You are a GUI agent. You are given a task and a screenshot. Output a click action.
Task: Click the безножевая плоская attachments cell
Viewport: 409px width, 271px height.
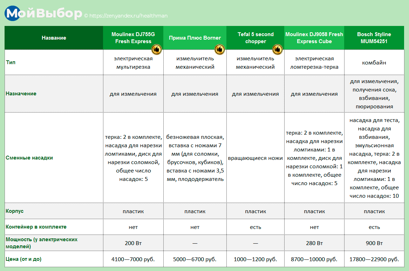tap(195, 158)
